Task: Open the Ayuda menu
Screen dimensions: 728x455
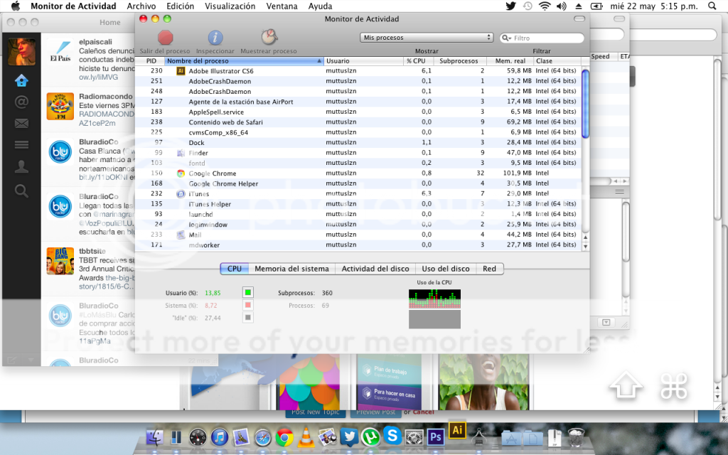Action: 320,6
